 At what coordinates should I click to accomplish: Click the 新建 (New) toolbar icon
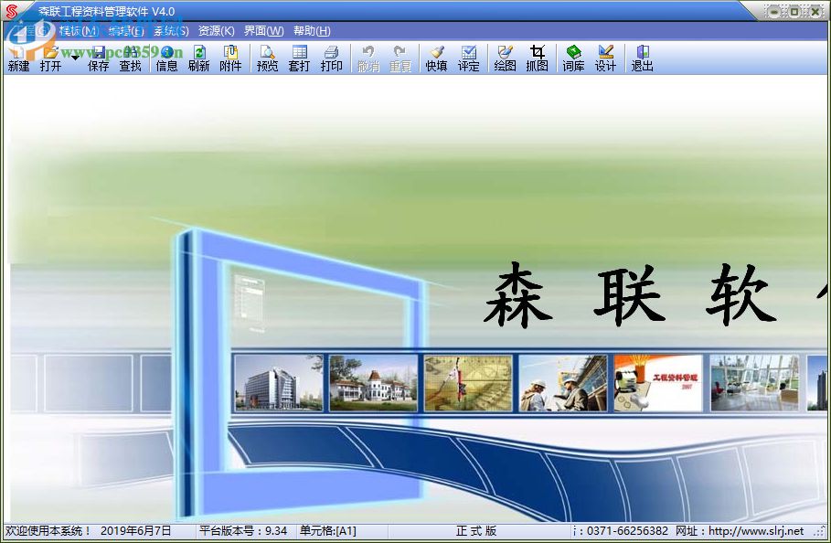[x=18, y=59]
